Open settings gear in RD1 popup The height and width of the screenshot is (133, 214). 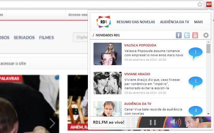click(x=206, y=35)
